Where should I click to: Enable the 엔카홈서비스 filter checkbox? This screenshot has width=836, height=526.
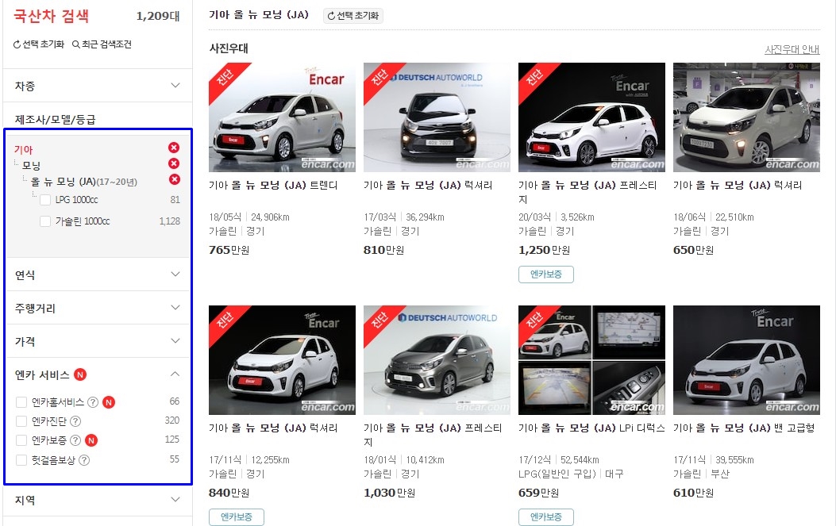(x=21, y=402)
